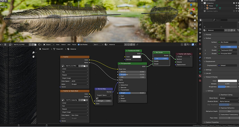Open editor type dropdown in properties header
This screenshot has width=239, height=127.
202,20
